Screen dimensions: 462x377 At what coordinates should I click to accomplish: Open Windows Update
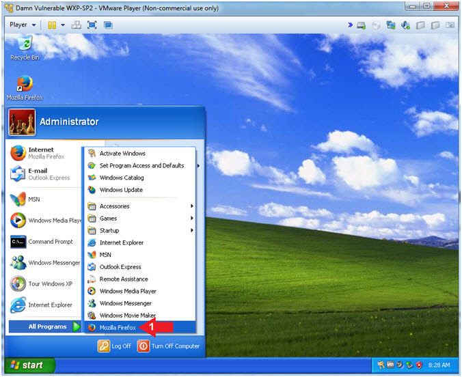click(140, 190)
